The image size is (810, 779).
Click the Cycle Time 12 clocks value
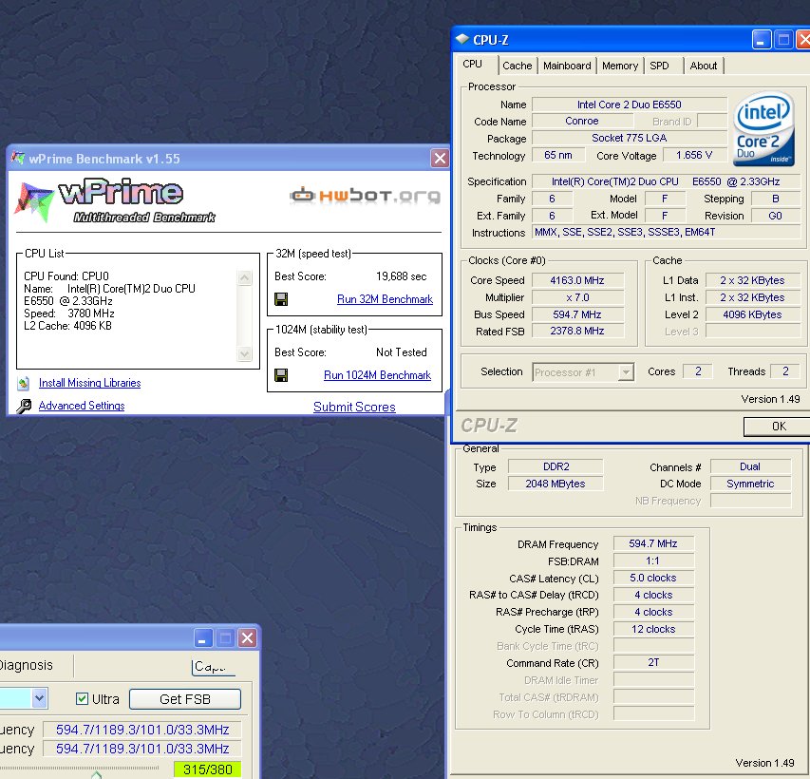pyautogui.click(x=653, y=629)
